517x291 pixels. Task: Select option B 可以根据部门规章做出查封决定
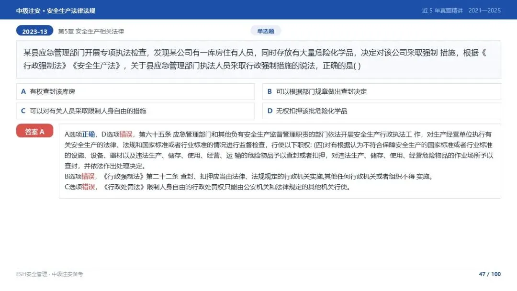382,91
